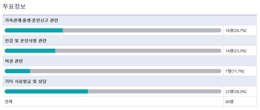Screen dimensions: 260x110
Task: Click the teal filled part of 여권 관련 bar
Action: (x=17, y=71)
